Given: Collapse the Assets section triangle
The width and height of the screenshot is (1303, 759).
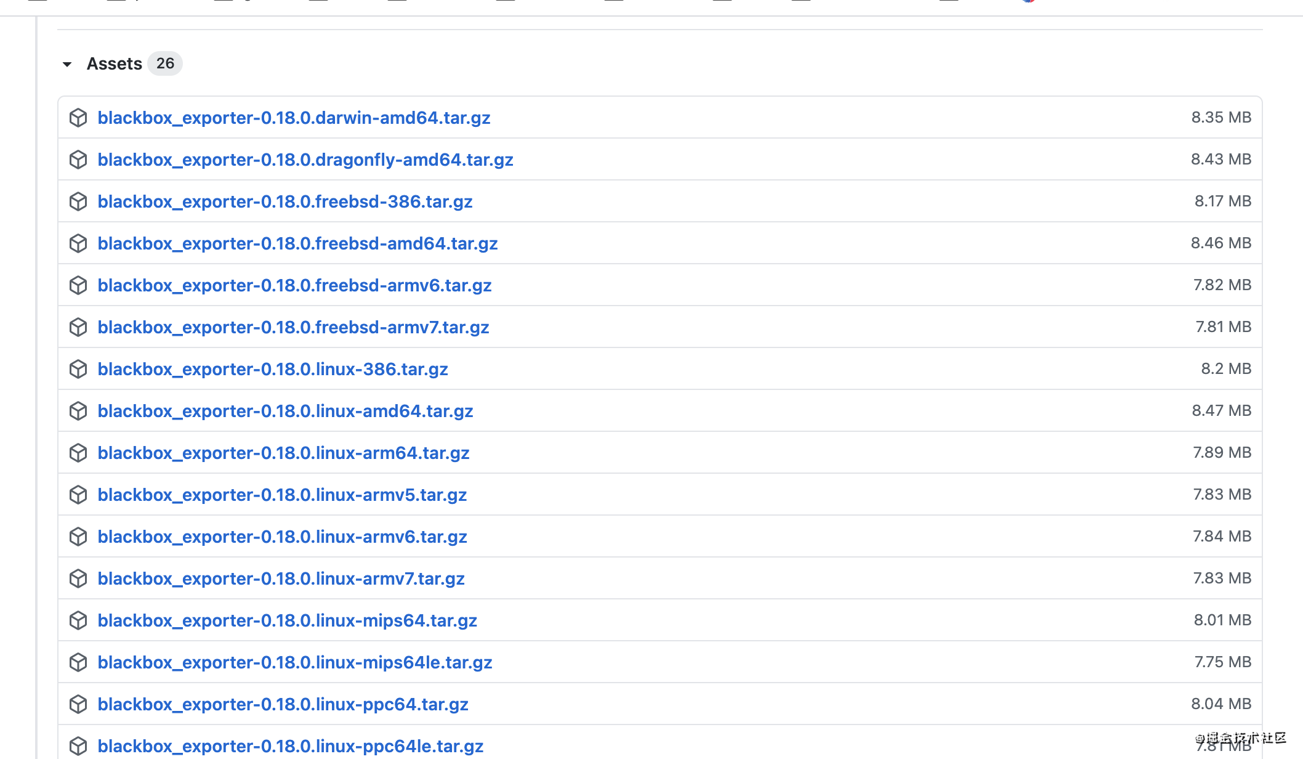Looking at the screenshot, I should click(x=67, y=64).
